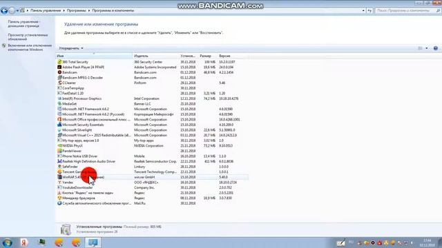This screenshot has height=248, width=442.
Task: Open the Windows Start button
Action: (x=7, y=242)
